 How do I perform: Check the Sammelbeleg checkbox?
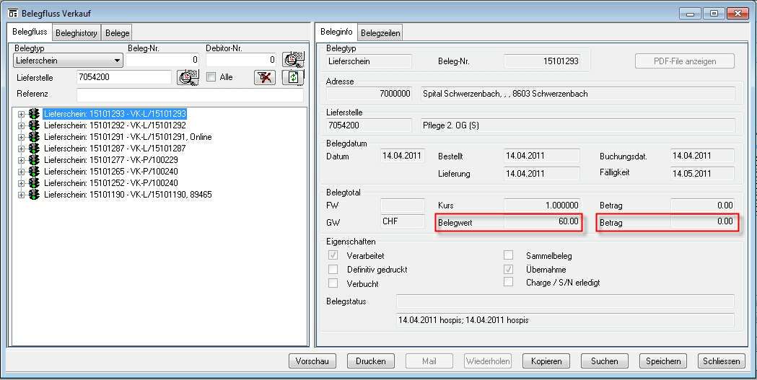click(x=509, y=255)
